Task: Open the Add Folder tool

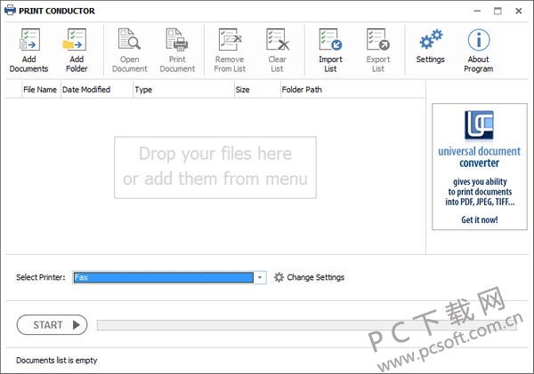Action: 75,40
